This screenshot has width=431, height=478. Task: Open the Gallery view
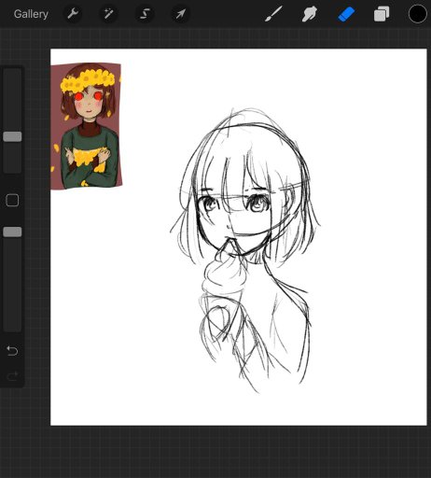(31, 14)
